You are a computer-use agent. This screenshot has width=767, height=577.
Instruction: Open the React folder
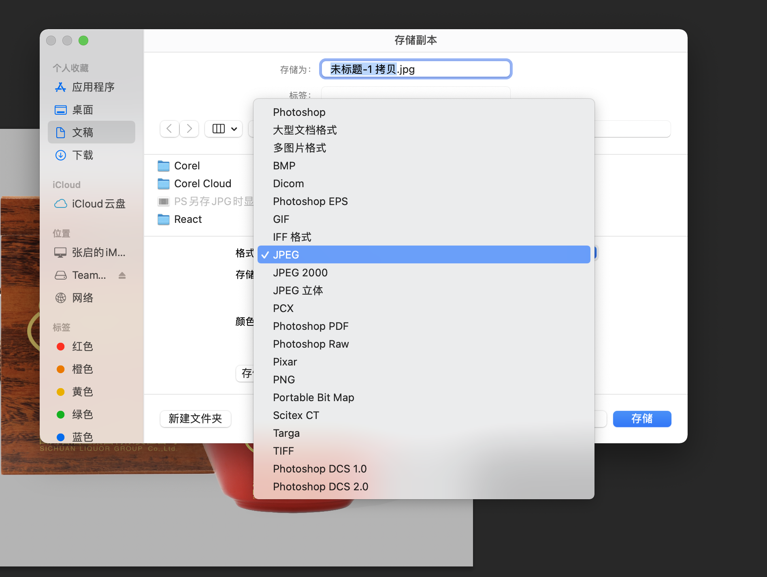187,219
